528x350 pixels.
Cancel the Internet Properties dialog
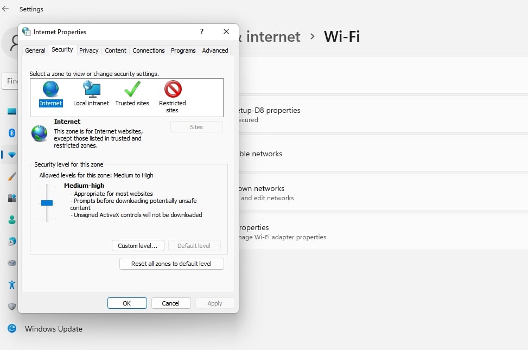pyautogui.click(x=171, y=303)
